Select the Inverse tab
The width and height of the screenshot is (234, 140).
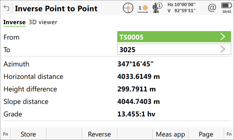tap(14, 22)
